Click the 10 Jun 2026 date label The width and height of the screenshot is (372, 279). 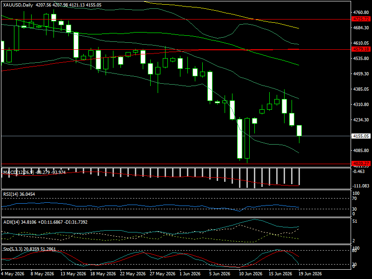(251, 274)
